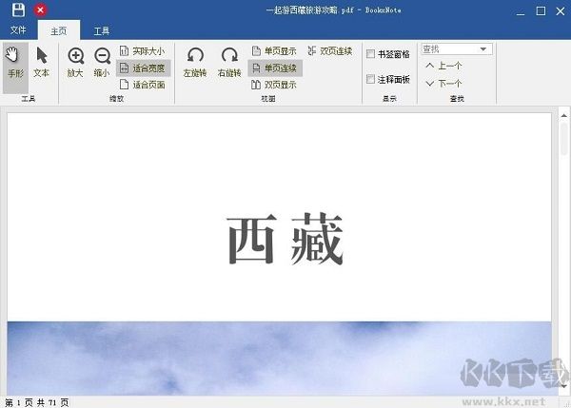Switch to 单页显示 single page view
The image size is (571, 408).
[x=274, y=51]
